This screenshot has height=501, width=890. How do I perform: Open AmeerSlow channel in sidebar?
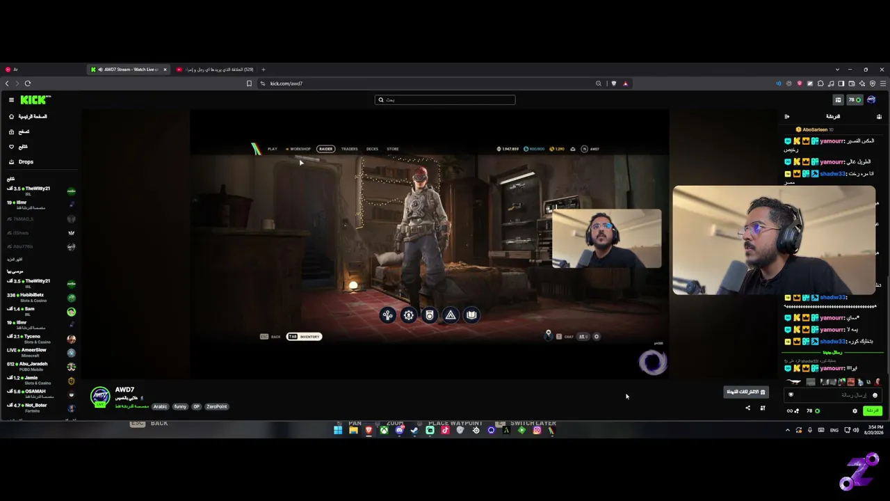(x=41, y=352)
